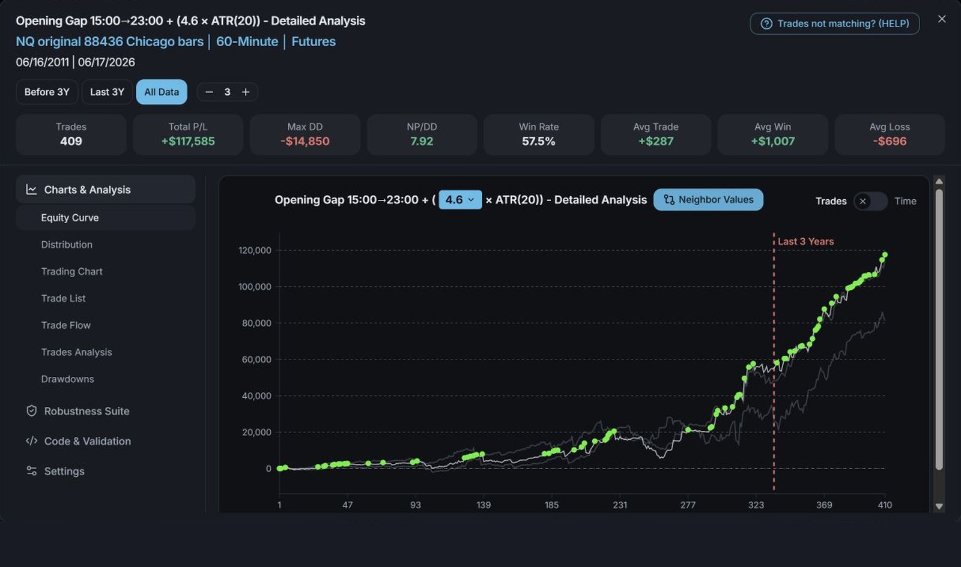Click the scrollbar down arrow
Image resolution: width=961 pixels, height=567 pixels.
939,506
